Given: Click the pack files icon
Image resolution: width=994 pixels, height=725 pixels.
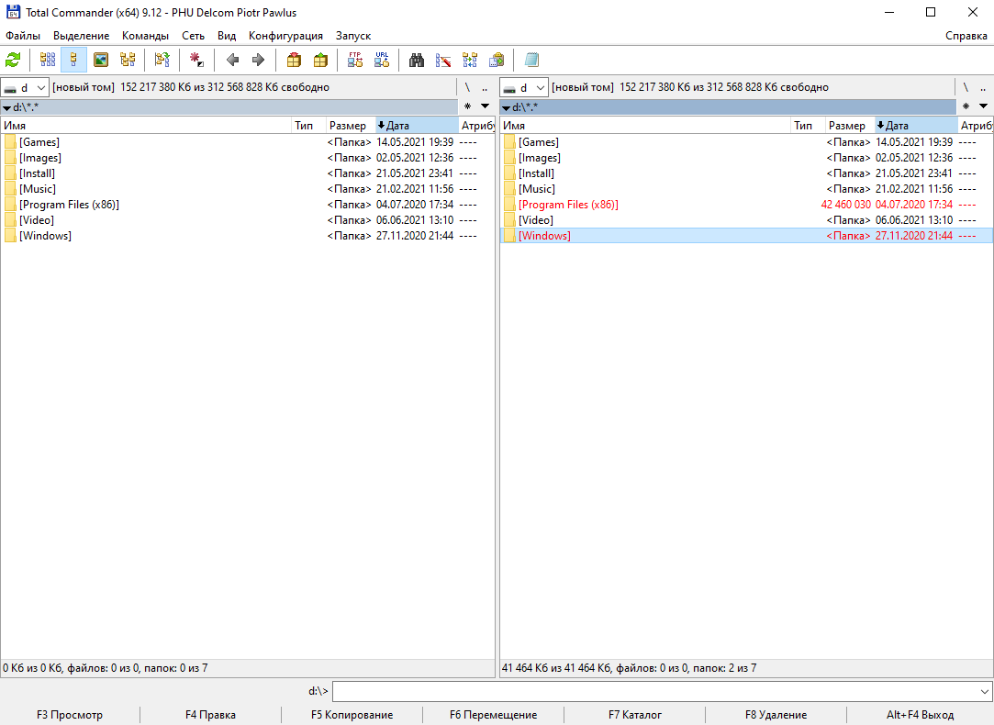Looking at the screenshot, I should (294, 61).
